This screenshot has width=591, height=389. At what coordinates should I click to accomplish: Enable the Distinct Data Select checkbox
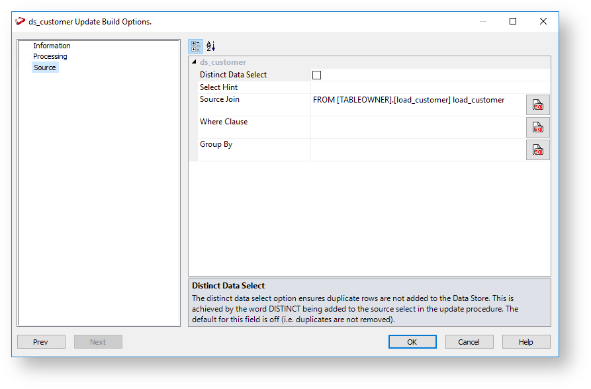coord(316,75)
